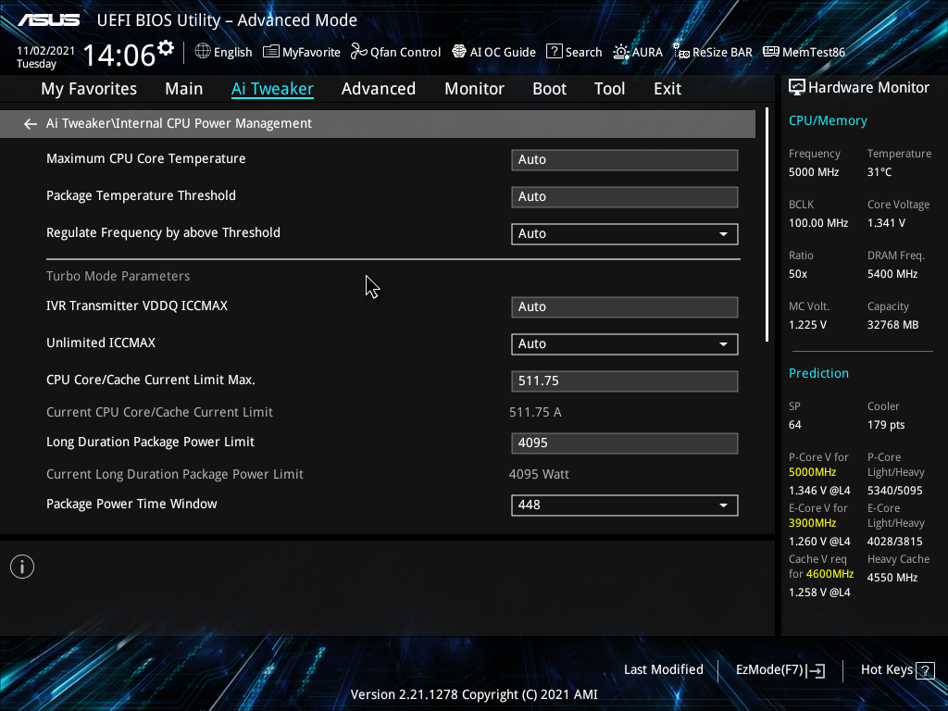Click the yellow 4600MHz cache text
Screen dimensions: 948x711
(x=829, y=574)
